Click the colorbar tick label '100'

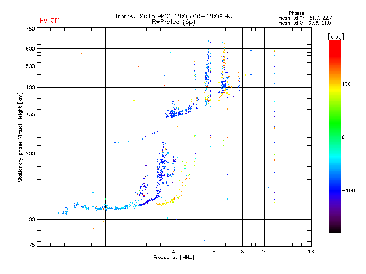[x=346, y=84]
